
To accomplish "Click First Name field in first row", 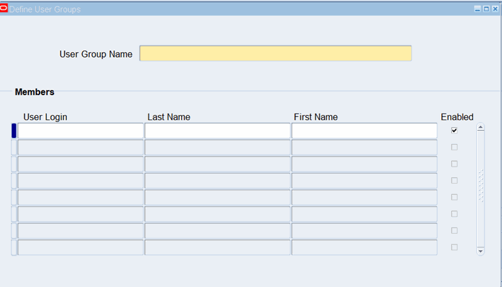I will pos(365,131).
